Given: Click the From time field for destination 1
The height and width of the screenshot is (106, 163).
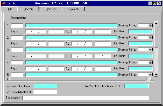Looking at the screenshot, I should pyautogui.click(x=56, y=31).
